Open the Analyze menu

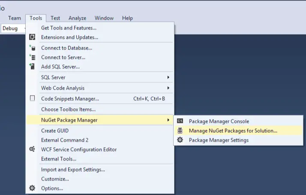(77, 18)
